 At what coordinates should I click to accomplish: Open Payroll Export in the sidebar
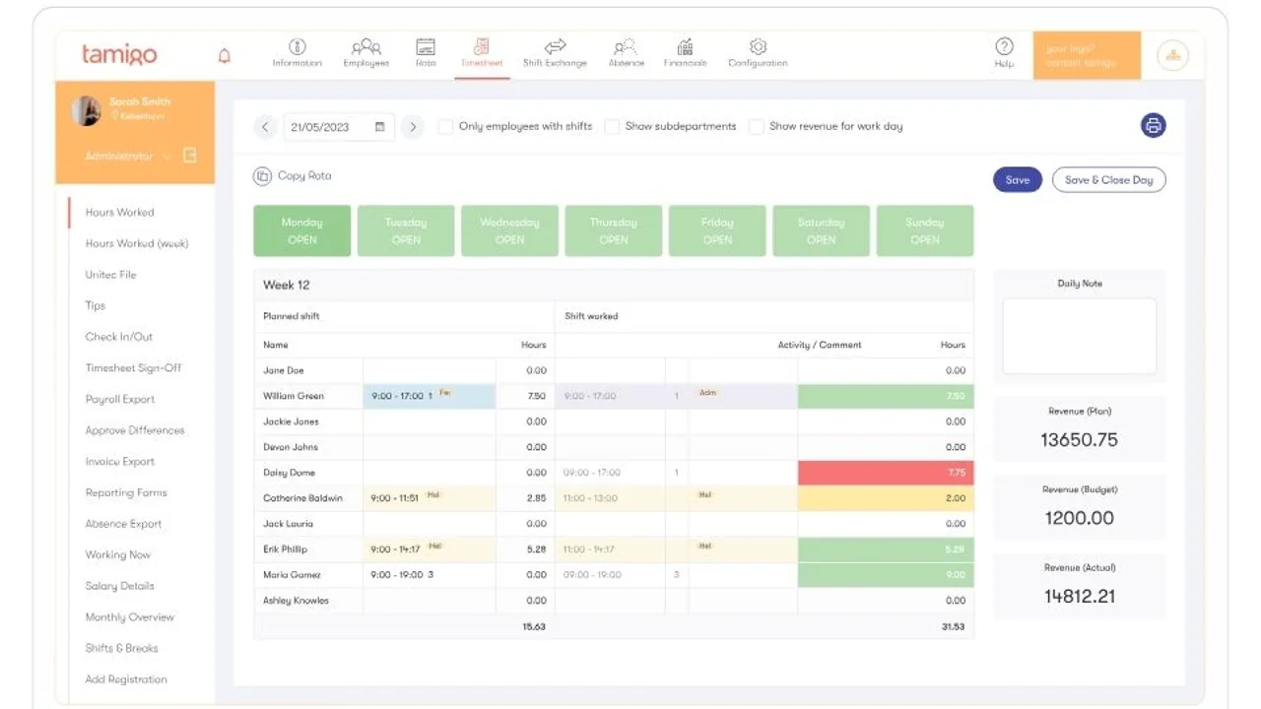[x=120, y=399]
